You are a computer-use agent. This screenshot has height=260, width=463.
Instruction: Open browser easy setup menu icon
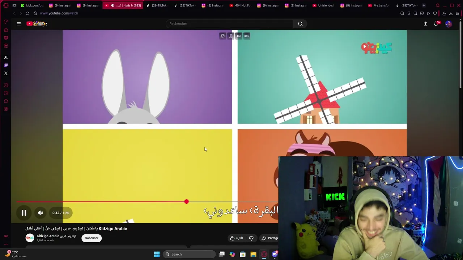point(457,13)
